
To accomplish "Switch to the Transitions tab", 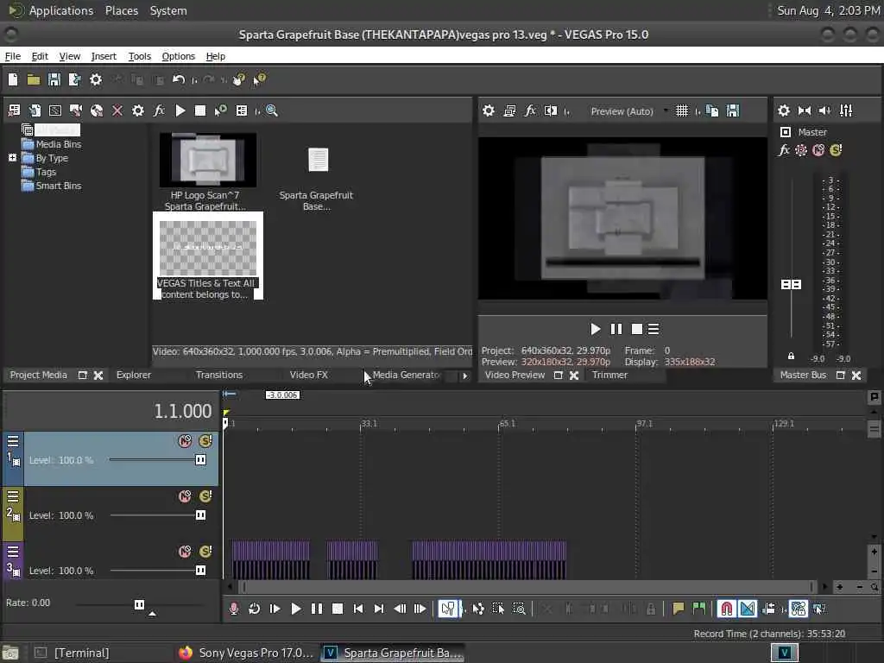I will click(218, 375).
